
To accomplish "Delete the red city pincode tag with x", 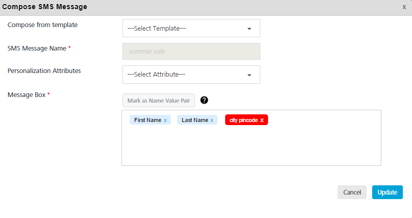I will tap(262, 120).
